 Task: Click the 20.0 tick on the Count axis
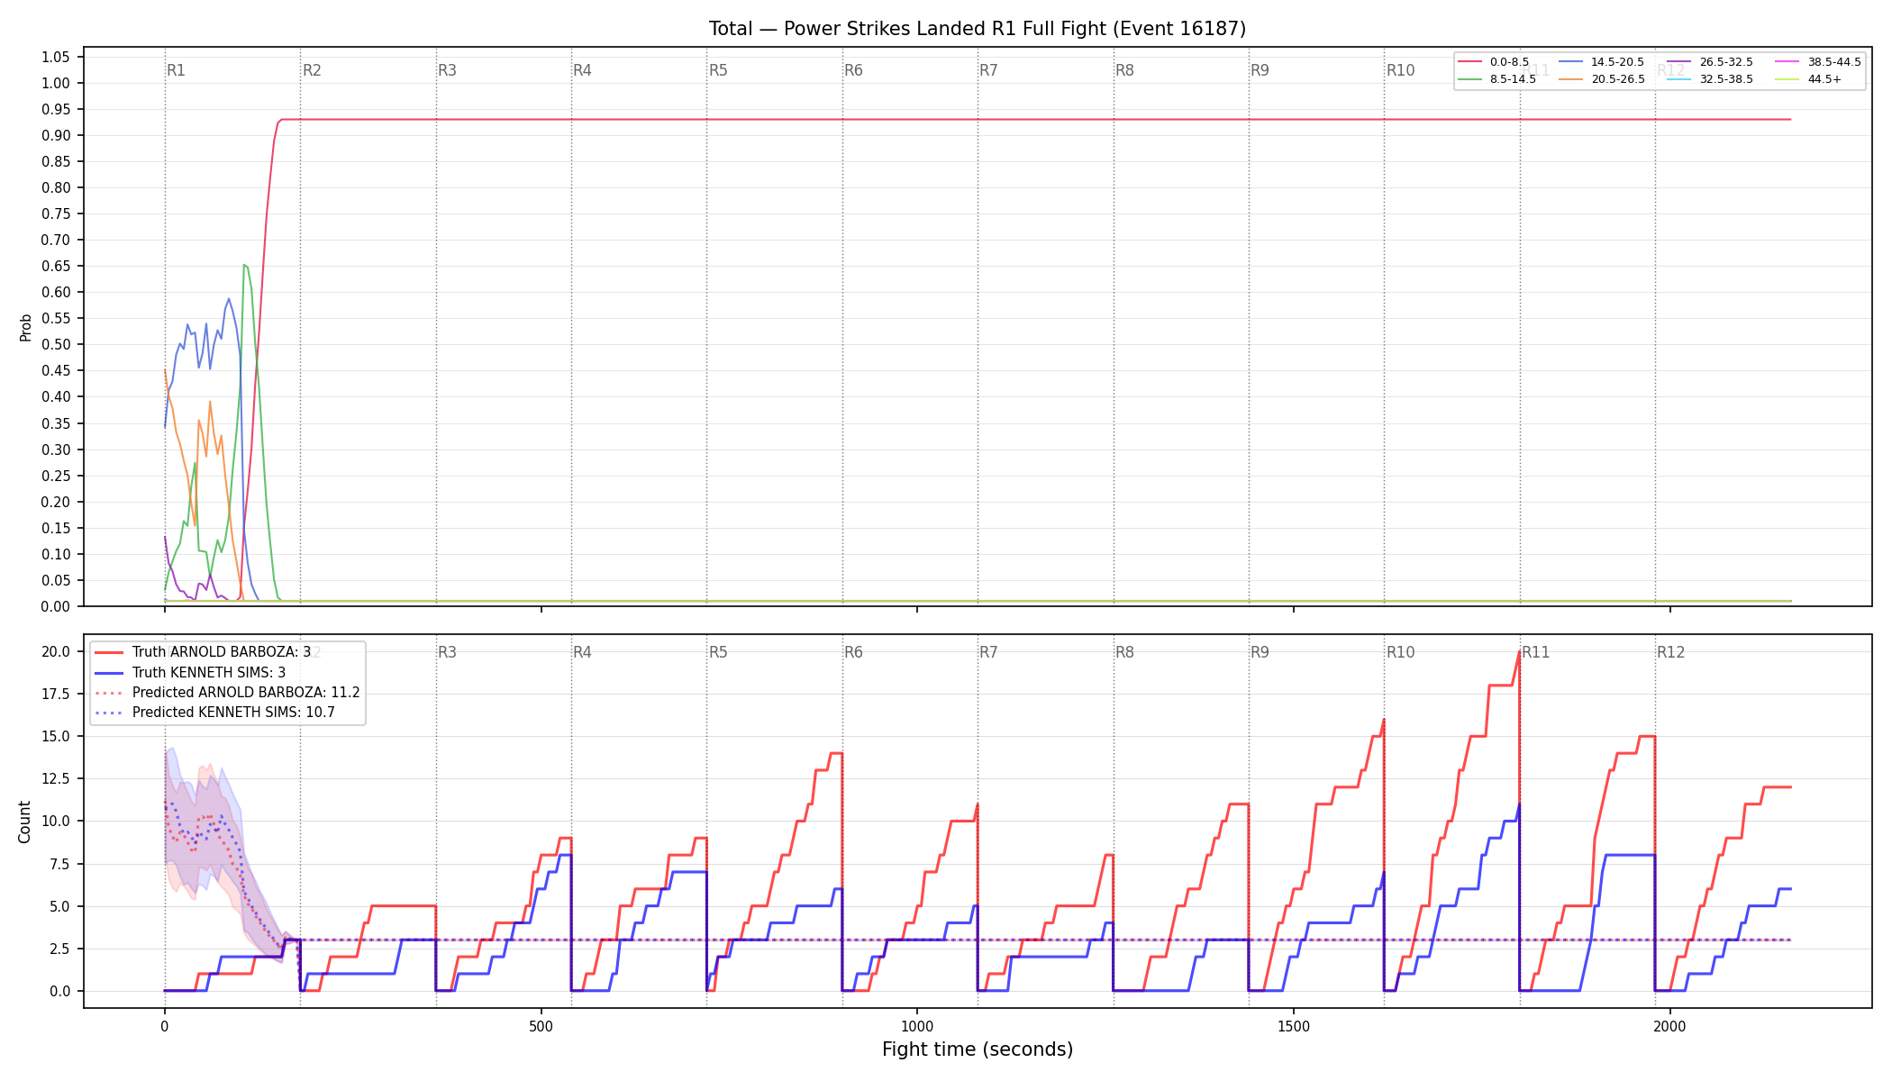click(x=55, y=651)
